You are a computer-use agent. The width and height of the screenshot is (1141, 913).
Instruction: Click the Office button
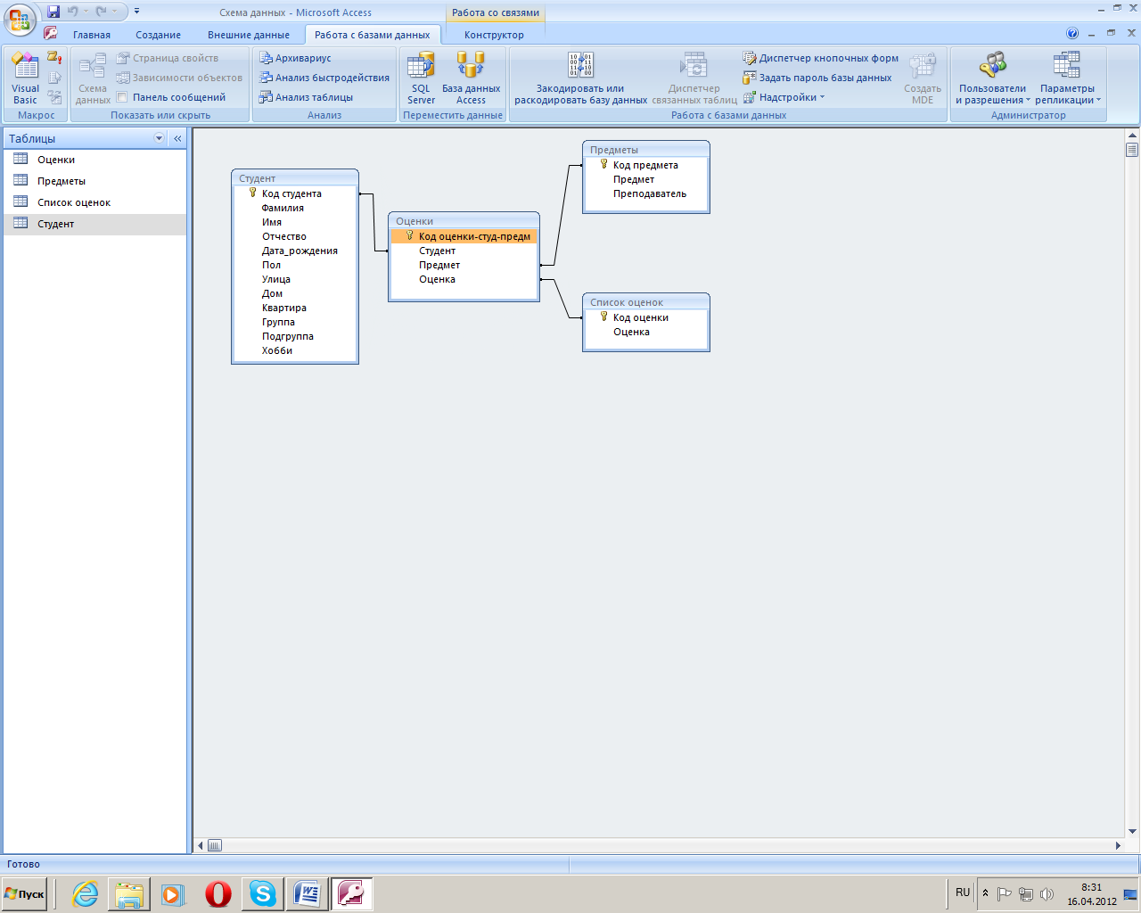pos(20,19)
